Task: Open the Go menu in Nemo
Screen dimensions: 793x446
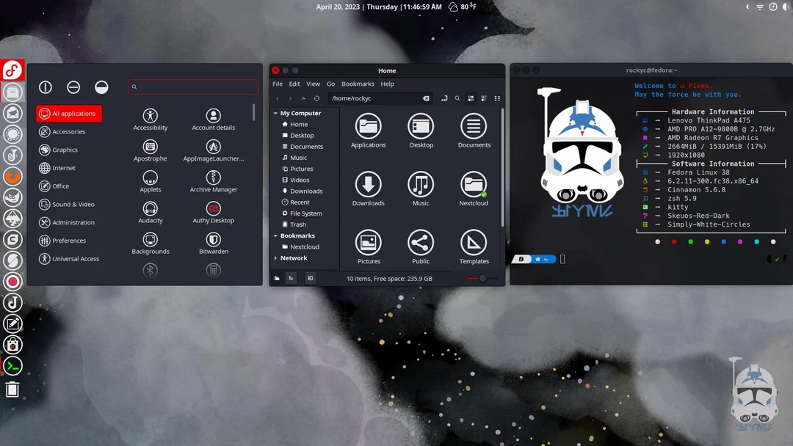Action: coord(331,84)
